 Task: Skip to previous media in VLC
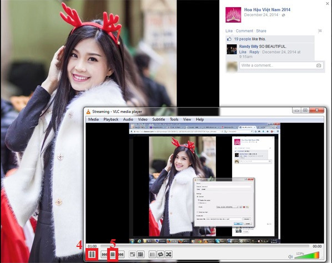[x=104, y=255]
